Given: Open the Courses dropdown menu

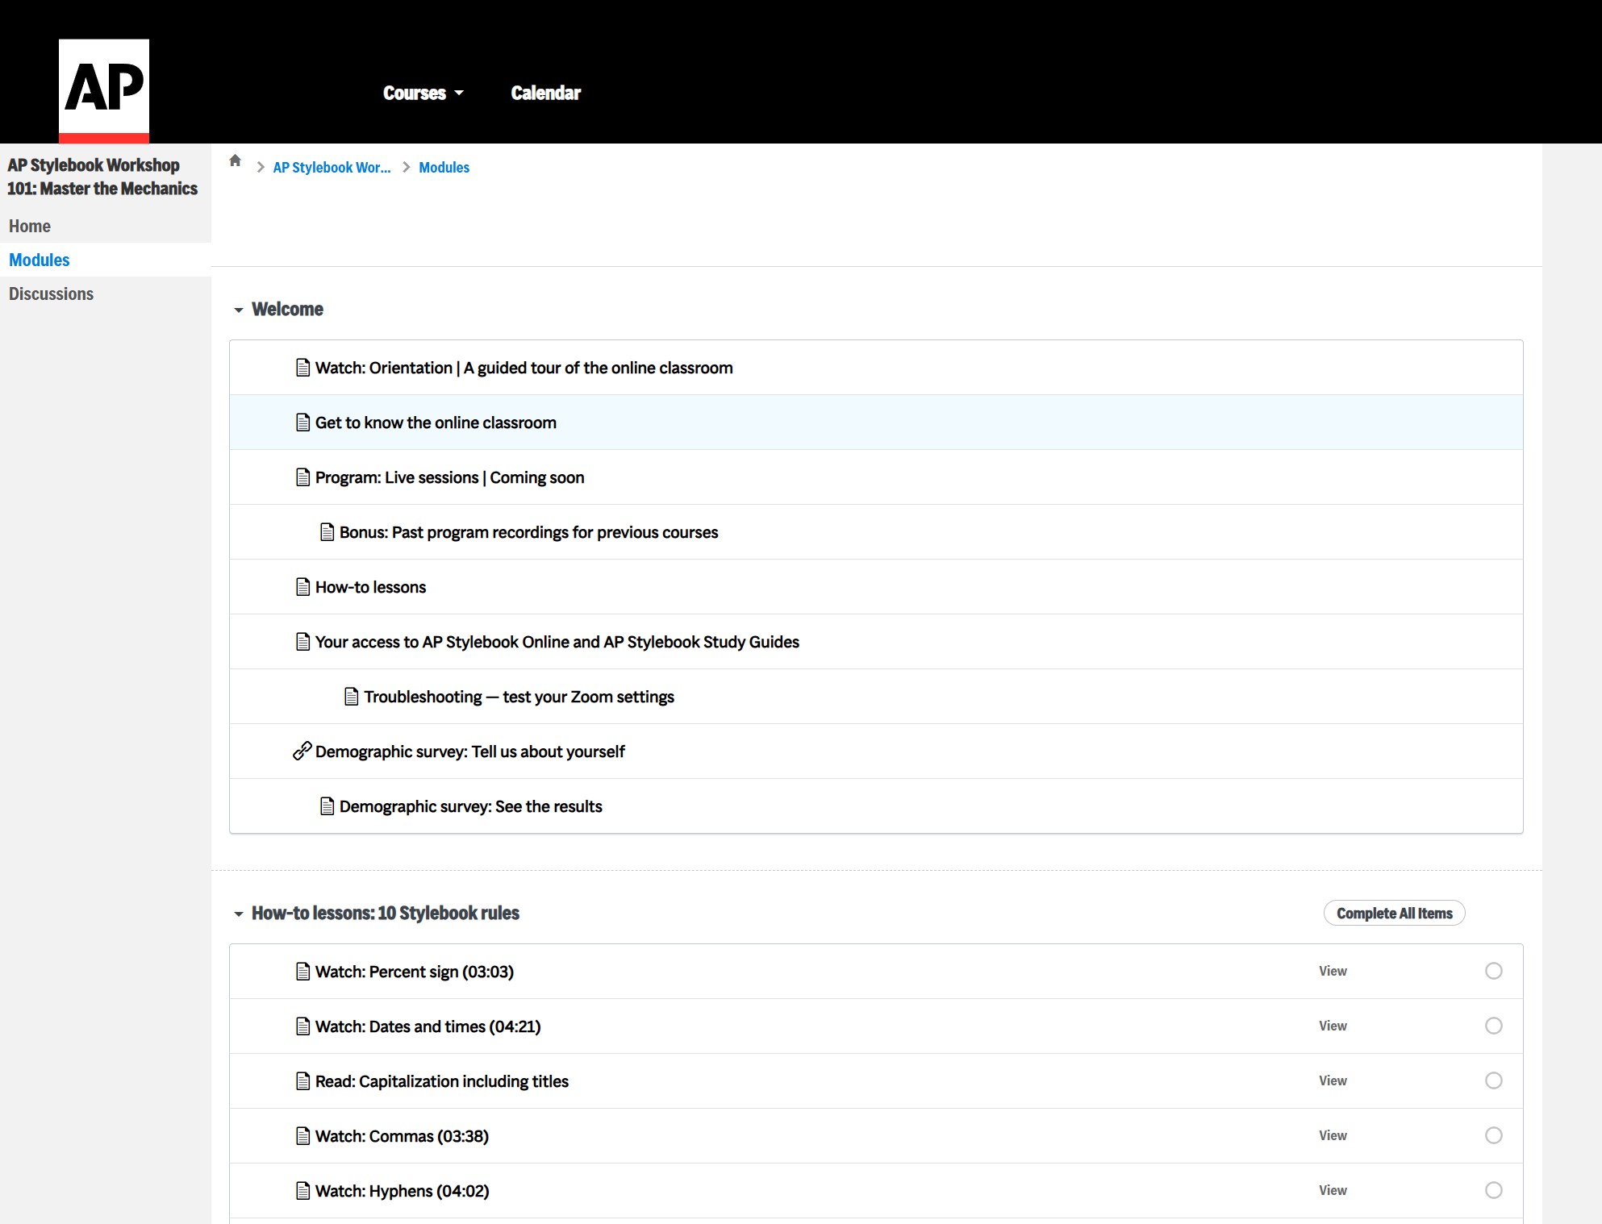Looking at the screenshot, I should coord(423,94).
